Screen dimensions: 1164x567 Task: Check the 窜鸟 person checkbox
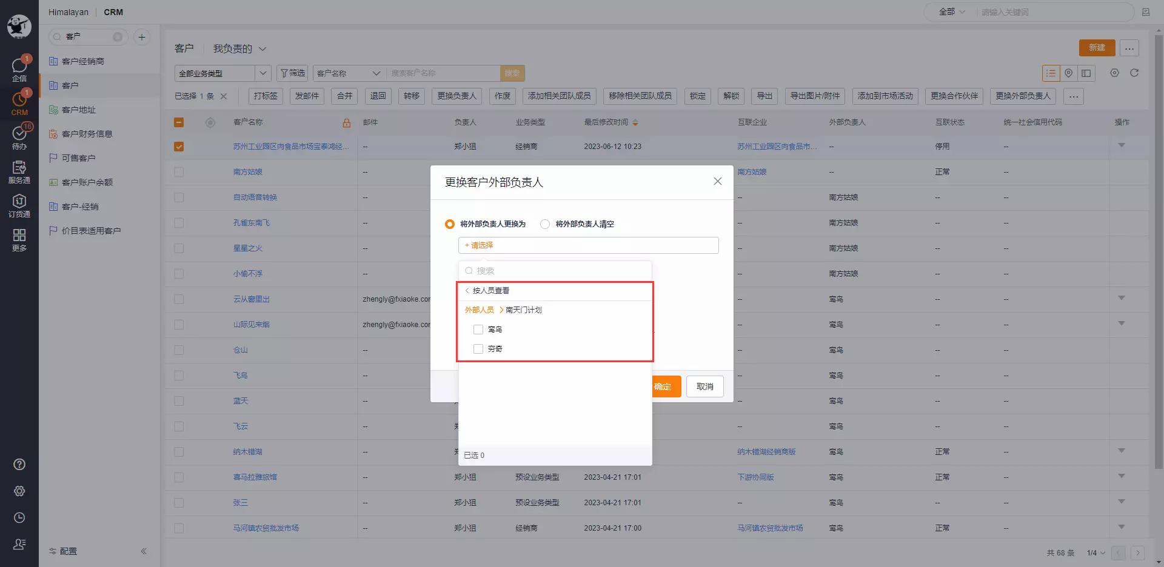click(478, 330)
